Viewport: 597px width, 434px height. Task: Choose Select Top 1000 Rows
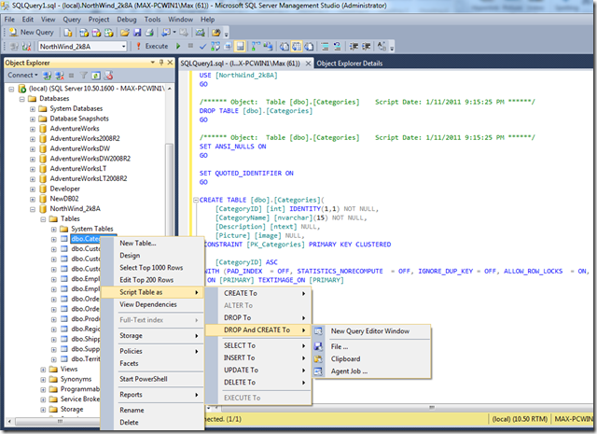151,268
